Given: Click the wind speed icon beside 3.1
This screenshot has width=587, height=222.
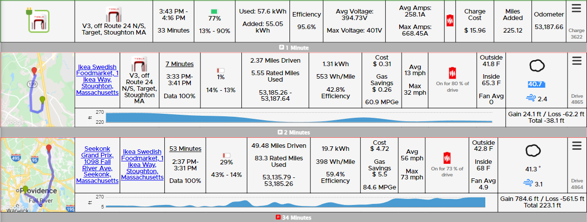Looking at the screenshot, I should (528, 183).
